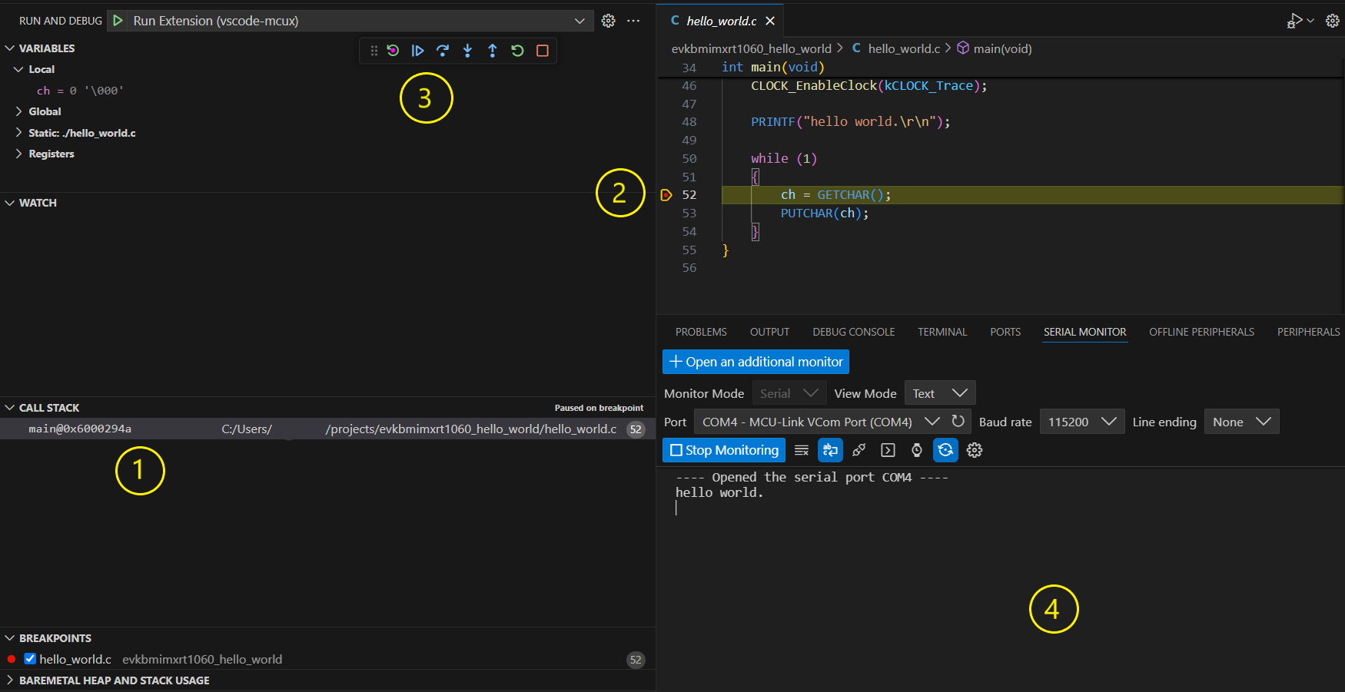Toggle auto-scroll in the serial monitor
Viewport: 1345px width, 692px height.
(x=945, y=450)
